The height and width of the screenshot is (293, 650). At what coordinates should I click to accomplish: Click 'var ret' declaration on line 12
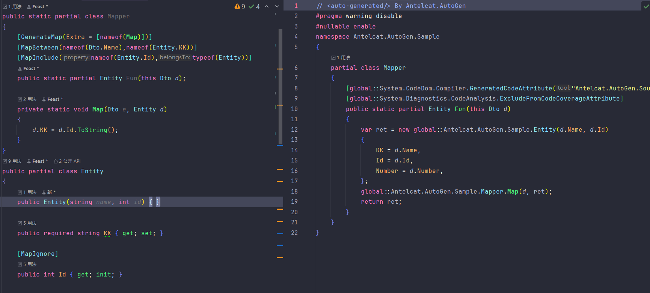point(374,129)
